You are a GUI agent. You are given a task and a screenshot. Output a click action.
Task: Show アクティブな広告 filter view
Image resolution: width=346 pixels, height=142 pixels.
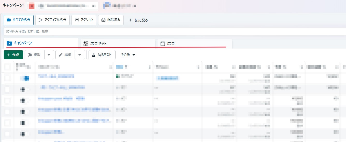53,20
